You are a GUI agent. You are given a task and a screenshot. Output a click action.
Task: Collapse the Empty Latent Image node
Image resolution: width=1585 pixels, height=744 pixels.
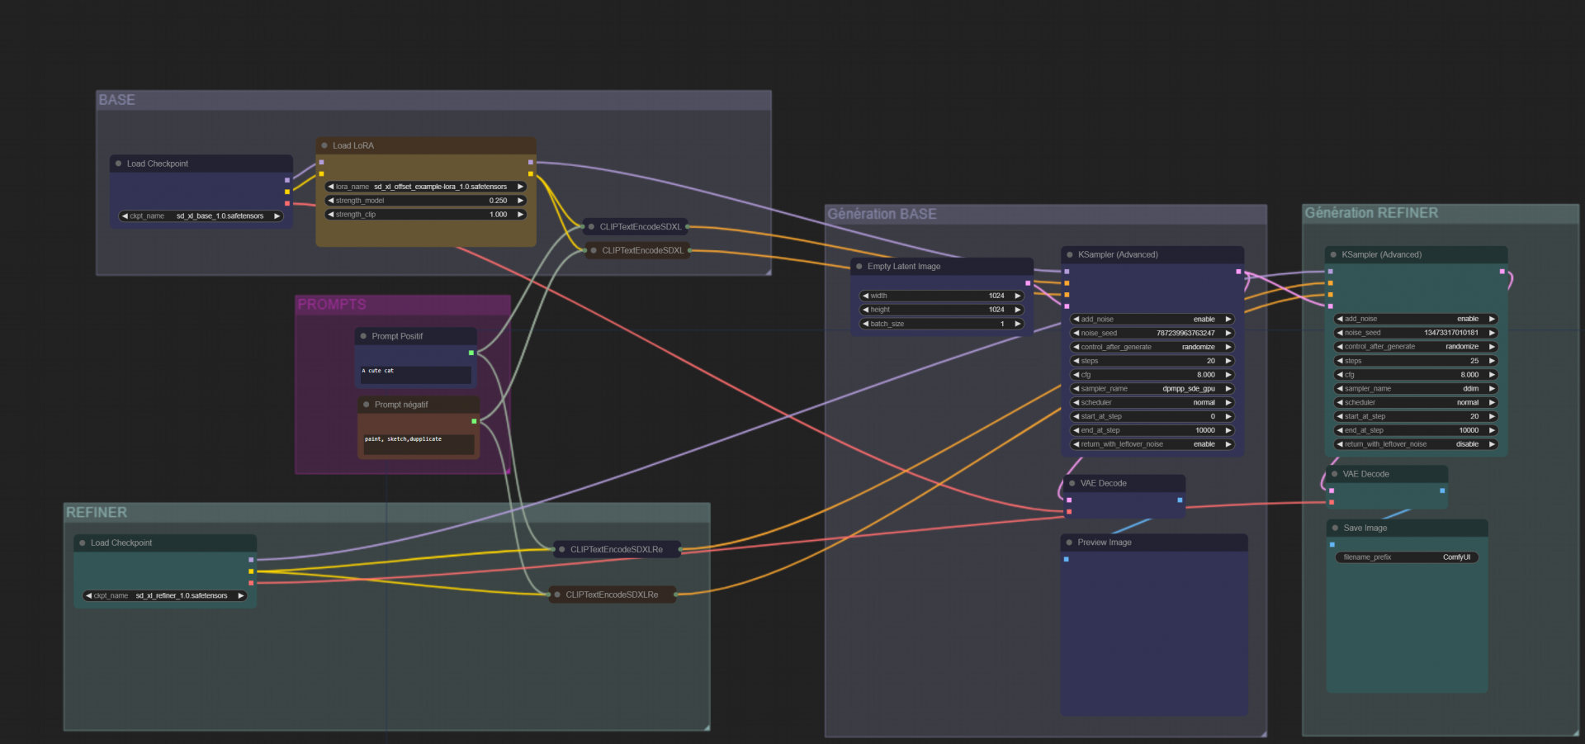pos(861,266)
